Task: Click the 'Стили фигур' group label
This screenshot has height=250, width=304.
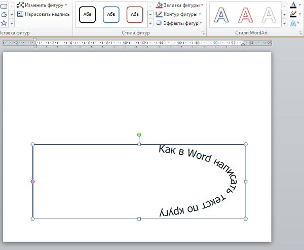Action: coord(136,33)
